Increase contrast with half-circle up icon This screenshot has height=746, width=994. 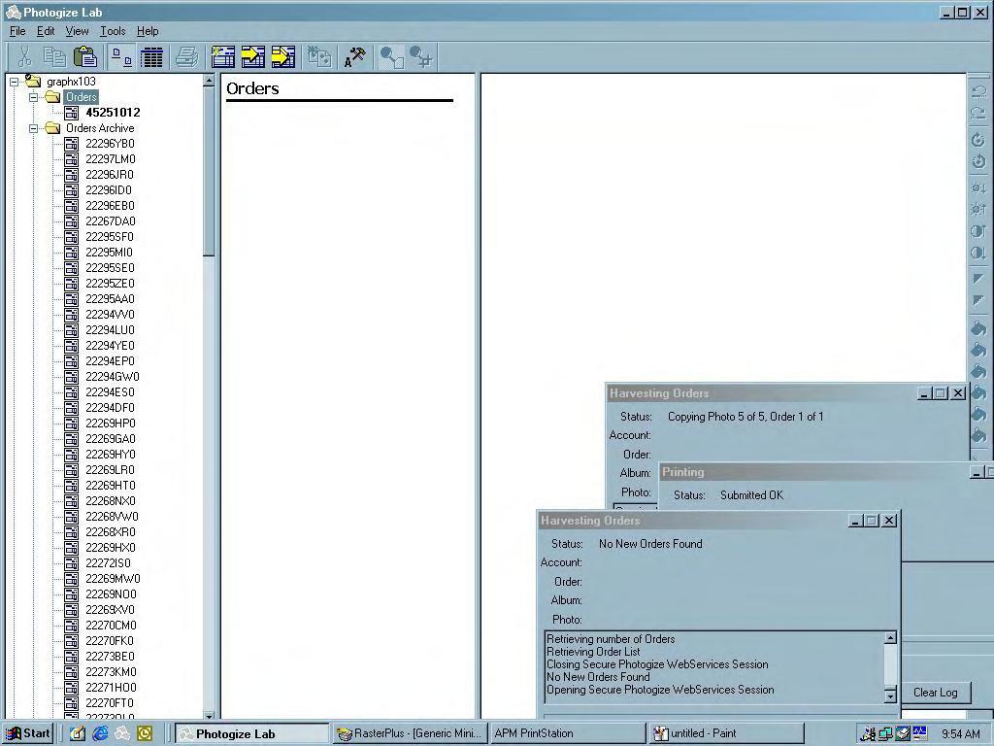[x=978, y=231]
